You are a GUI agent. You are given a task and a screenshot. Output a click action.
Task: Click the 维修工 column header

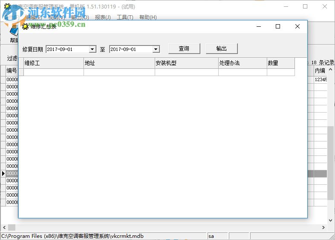[54, 63]
